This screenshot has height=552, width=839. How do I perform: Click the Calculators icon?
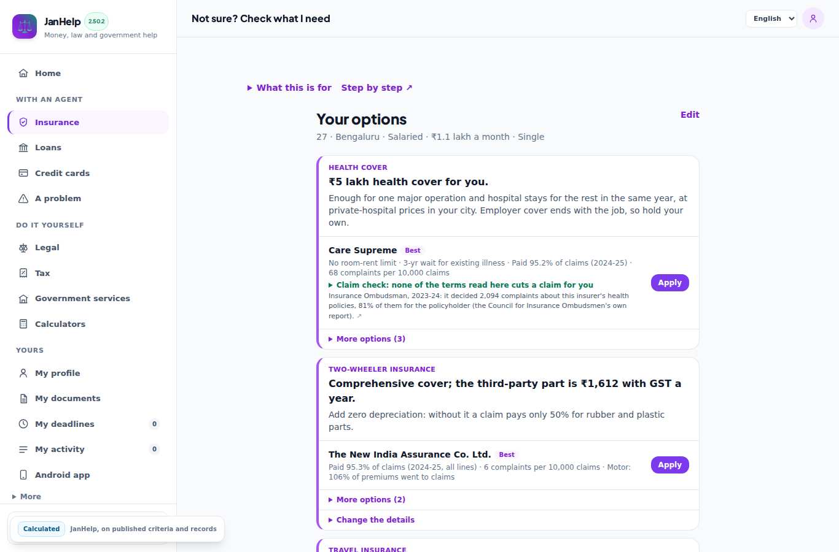click(x=23, y=324)
